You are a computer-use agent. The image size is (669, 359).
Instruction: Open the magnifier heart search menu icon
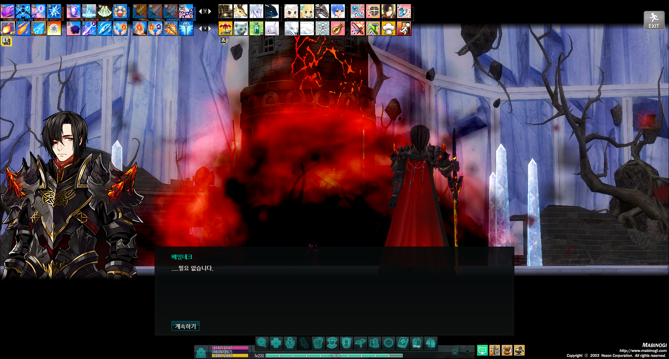pyautogui.click(x=262, y=342)
